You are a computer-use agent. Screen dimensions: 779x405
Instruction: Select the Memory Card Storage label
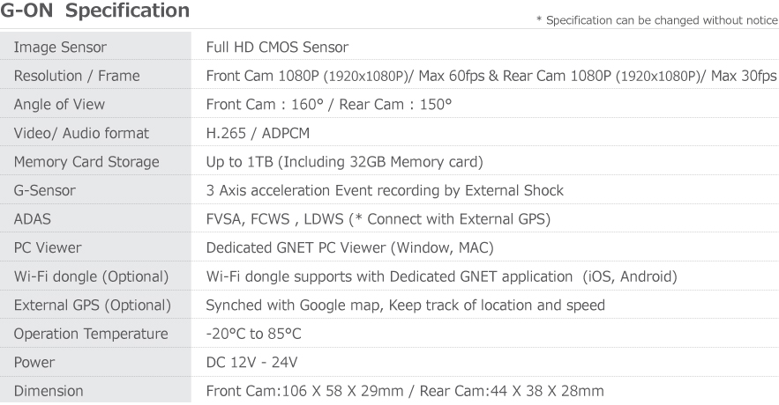pos(86,162)
